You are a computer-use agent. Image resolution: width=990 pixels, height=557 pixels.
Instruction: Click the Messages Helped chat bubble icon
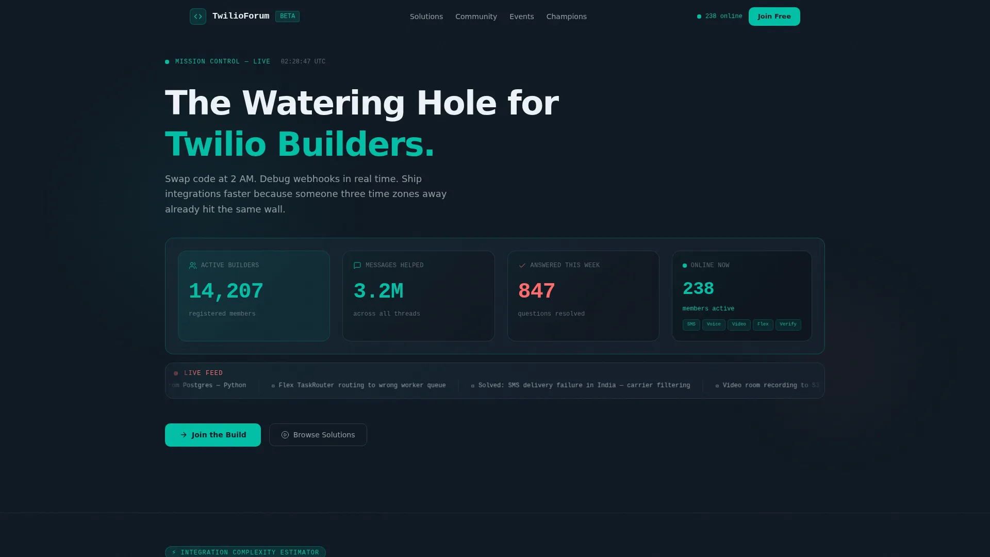(357, 266)
